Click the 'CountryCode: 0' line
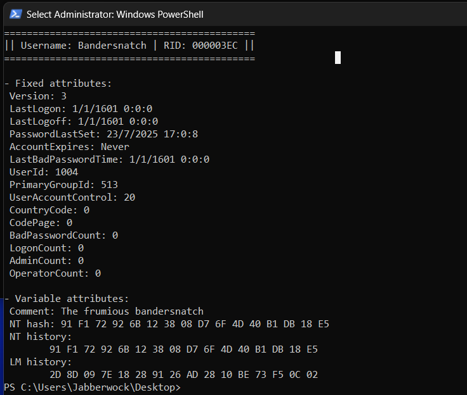Image resolution: width=467 pixels, height=395 pixels. tap(49, 210)
